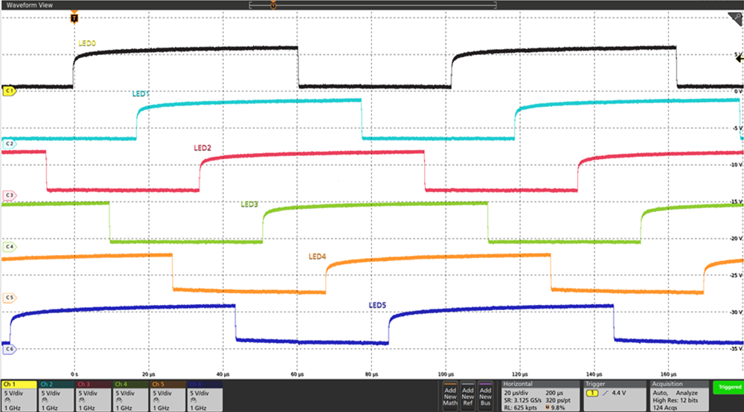Click the trigger source 1 indicator
Image resolution: width=744 pixels, height=412 pixels.
coord(591,393)
